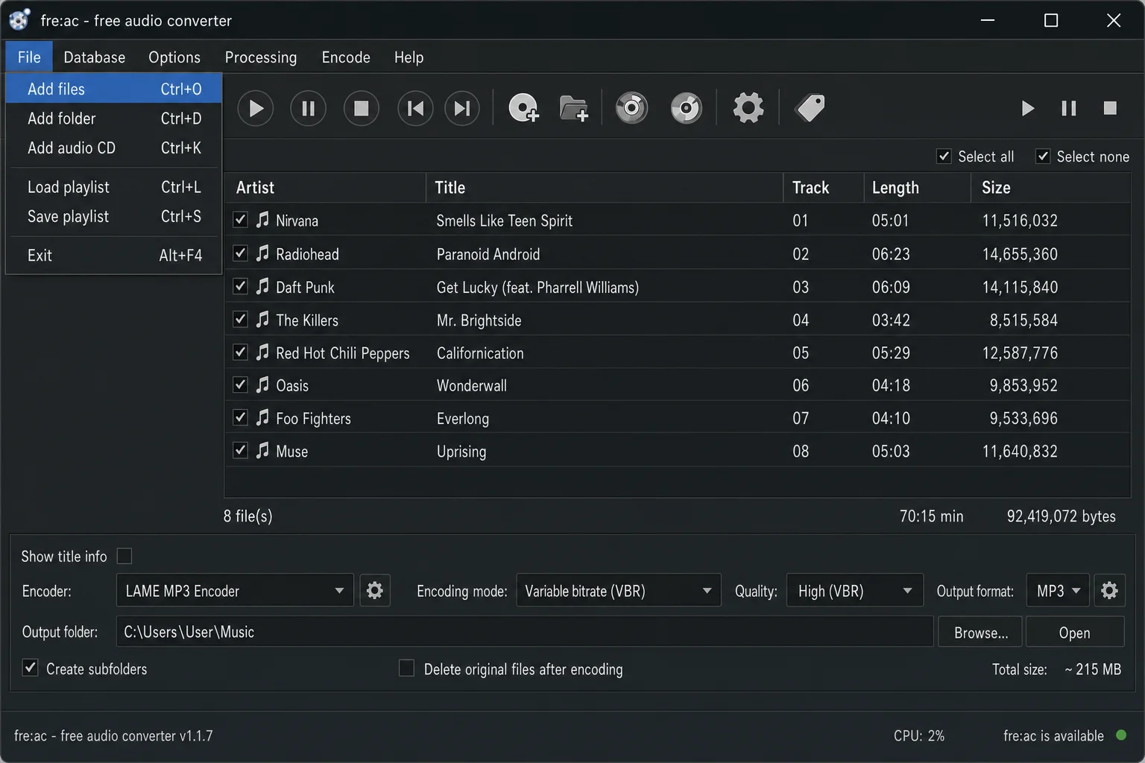Click the music note icon beside Muse

(x=262, y=450)
